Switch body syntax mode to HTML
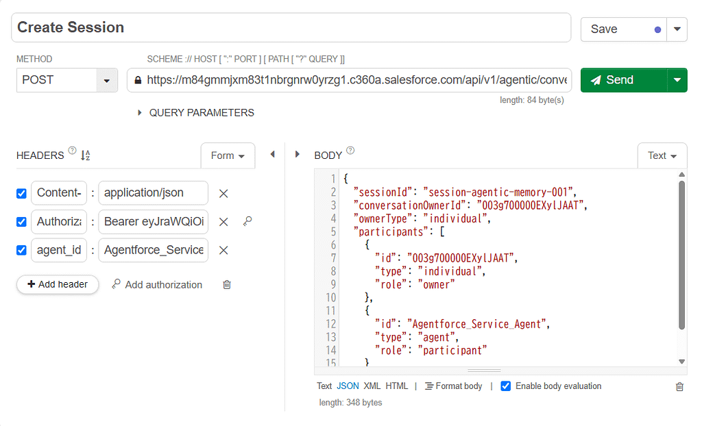This screenshot has height=426, width=702. pos(397,386)
